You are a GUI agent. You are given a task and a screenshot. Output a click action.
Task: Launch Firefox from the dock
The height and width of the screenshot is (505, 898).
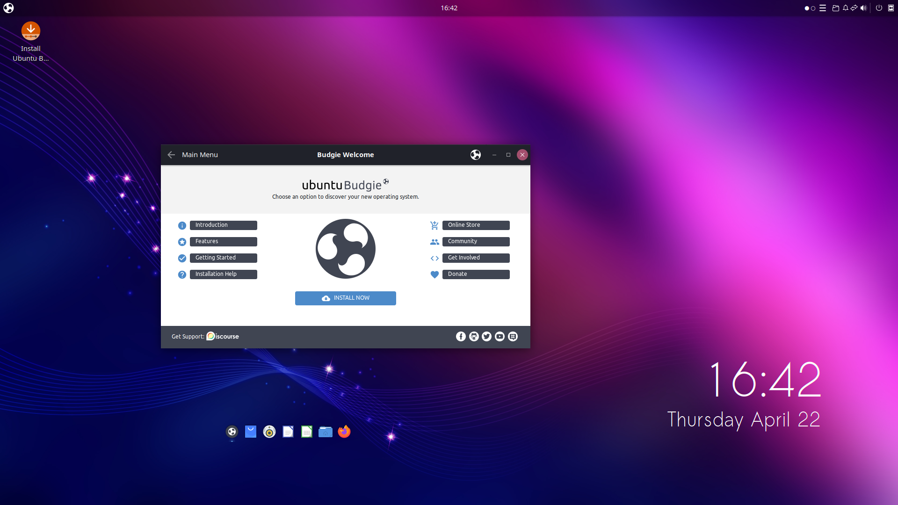(344, 431)
